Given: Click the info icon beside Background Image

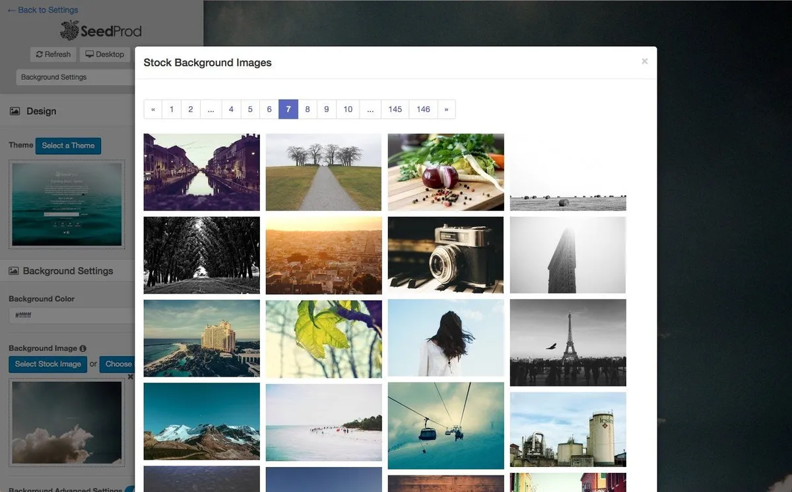Looking at the screenshot, I should (x=82, y=348).
